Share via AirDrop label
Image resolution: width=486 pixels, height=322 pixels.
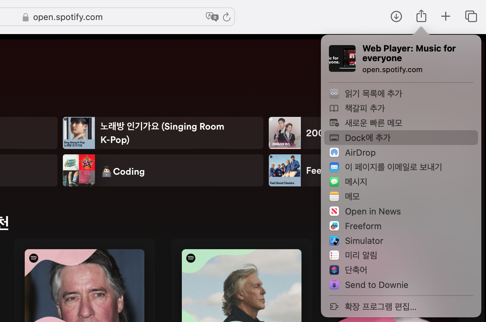pyautogui.click(x=360, y=153)
